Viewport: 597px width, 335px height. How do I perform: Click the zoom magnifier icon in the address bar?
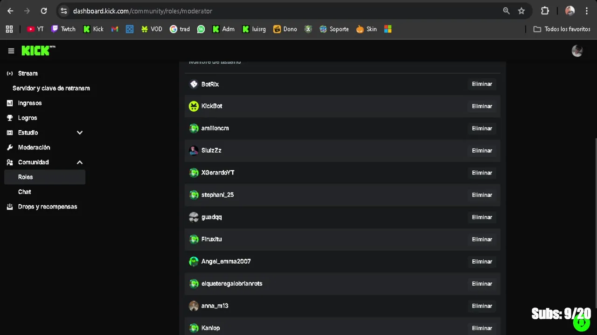pos(506,11)
